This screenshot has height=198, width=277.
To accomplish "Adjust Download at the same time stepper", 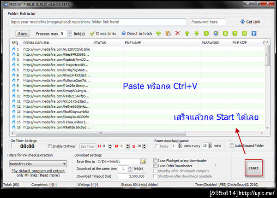I will [x=130, y=169].
